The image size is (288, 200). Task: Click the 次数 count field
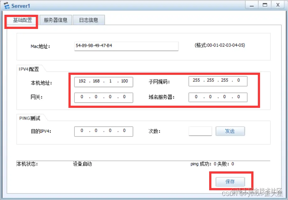[200, 131]
